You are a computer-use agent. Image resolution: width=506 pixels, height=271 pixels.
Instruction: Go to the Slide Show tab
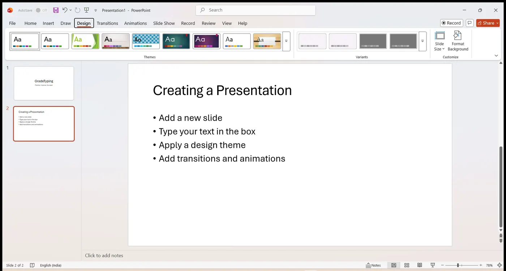pyautogui.click(x=164, y=23)
